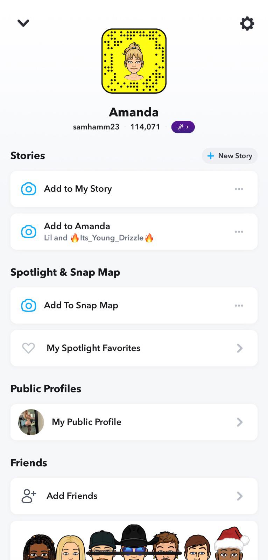Tap camera icon beside Add to My Story

29,189
